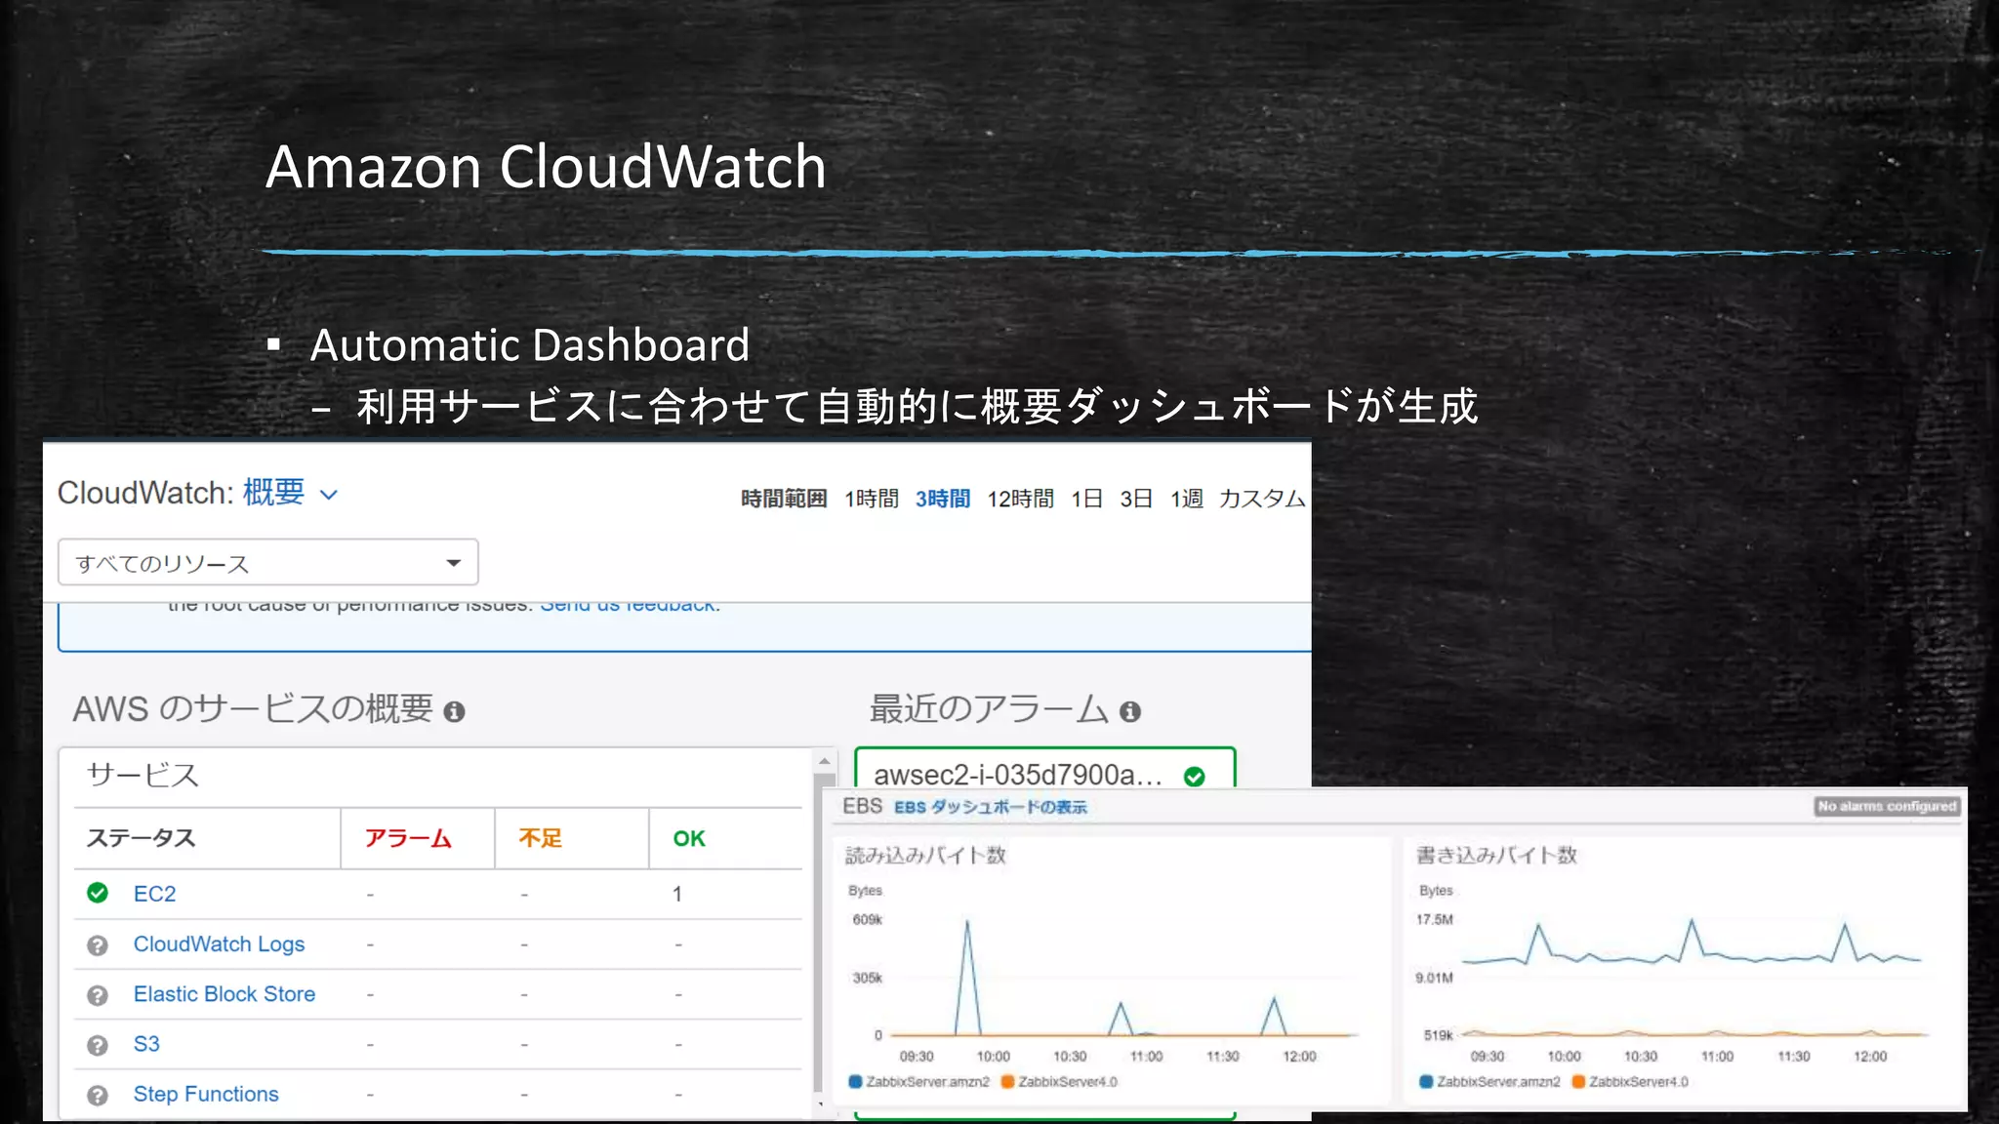Open the S3 service link
Viewport: 1999px width, 1124px height.
pos(146,1044)
